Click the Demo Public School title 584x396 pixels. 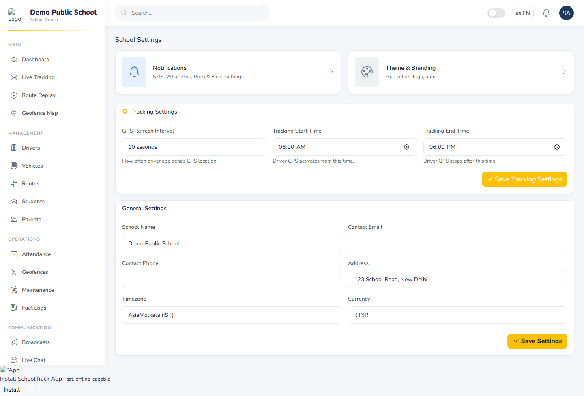click(63, 12)
